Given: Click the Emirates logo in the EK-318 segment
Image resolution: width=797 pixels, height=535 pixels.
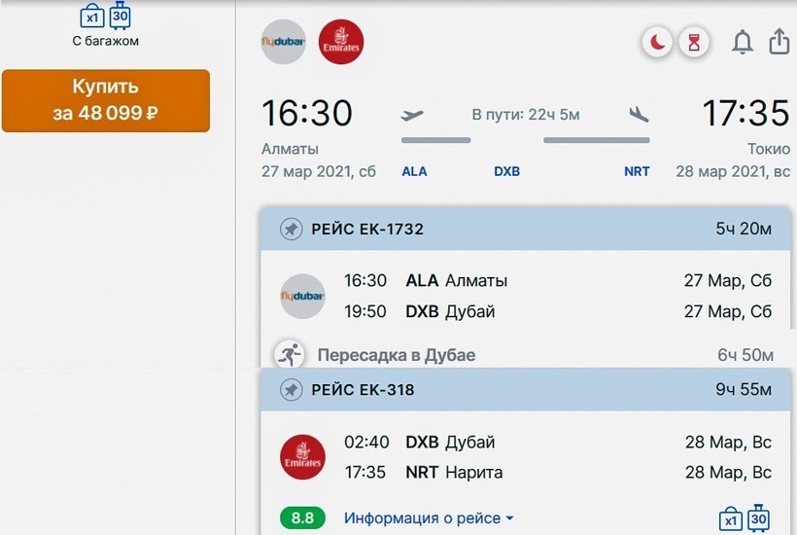Looking at the screenshot, I should (302, 457).
